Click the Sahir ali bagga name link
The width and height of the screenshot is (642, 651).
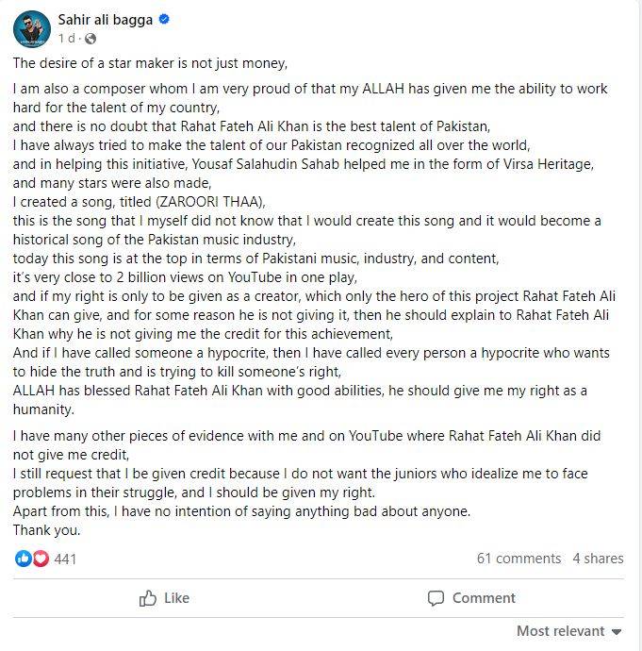pyautogui.click(x=106, y=20)
